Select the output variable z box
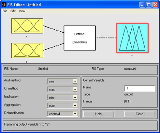Screen dimensions: 160x133 (x=132, y=38)
